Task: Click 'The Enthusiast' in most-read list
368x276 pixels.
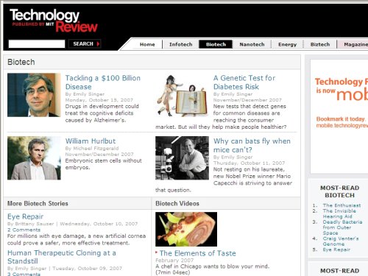Action: click(342, 205)
